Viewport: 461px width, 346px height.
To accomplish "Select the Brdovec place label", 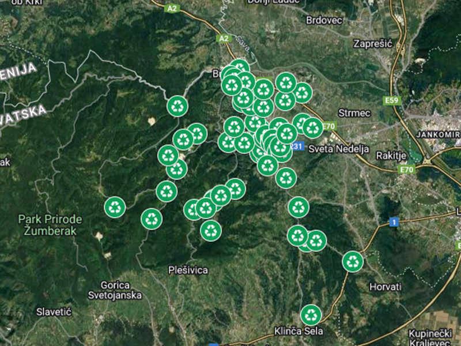I will 325,18.
